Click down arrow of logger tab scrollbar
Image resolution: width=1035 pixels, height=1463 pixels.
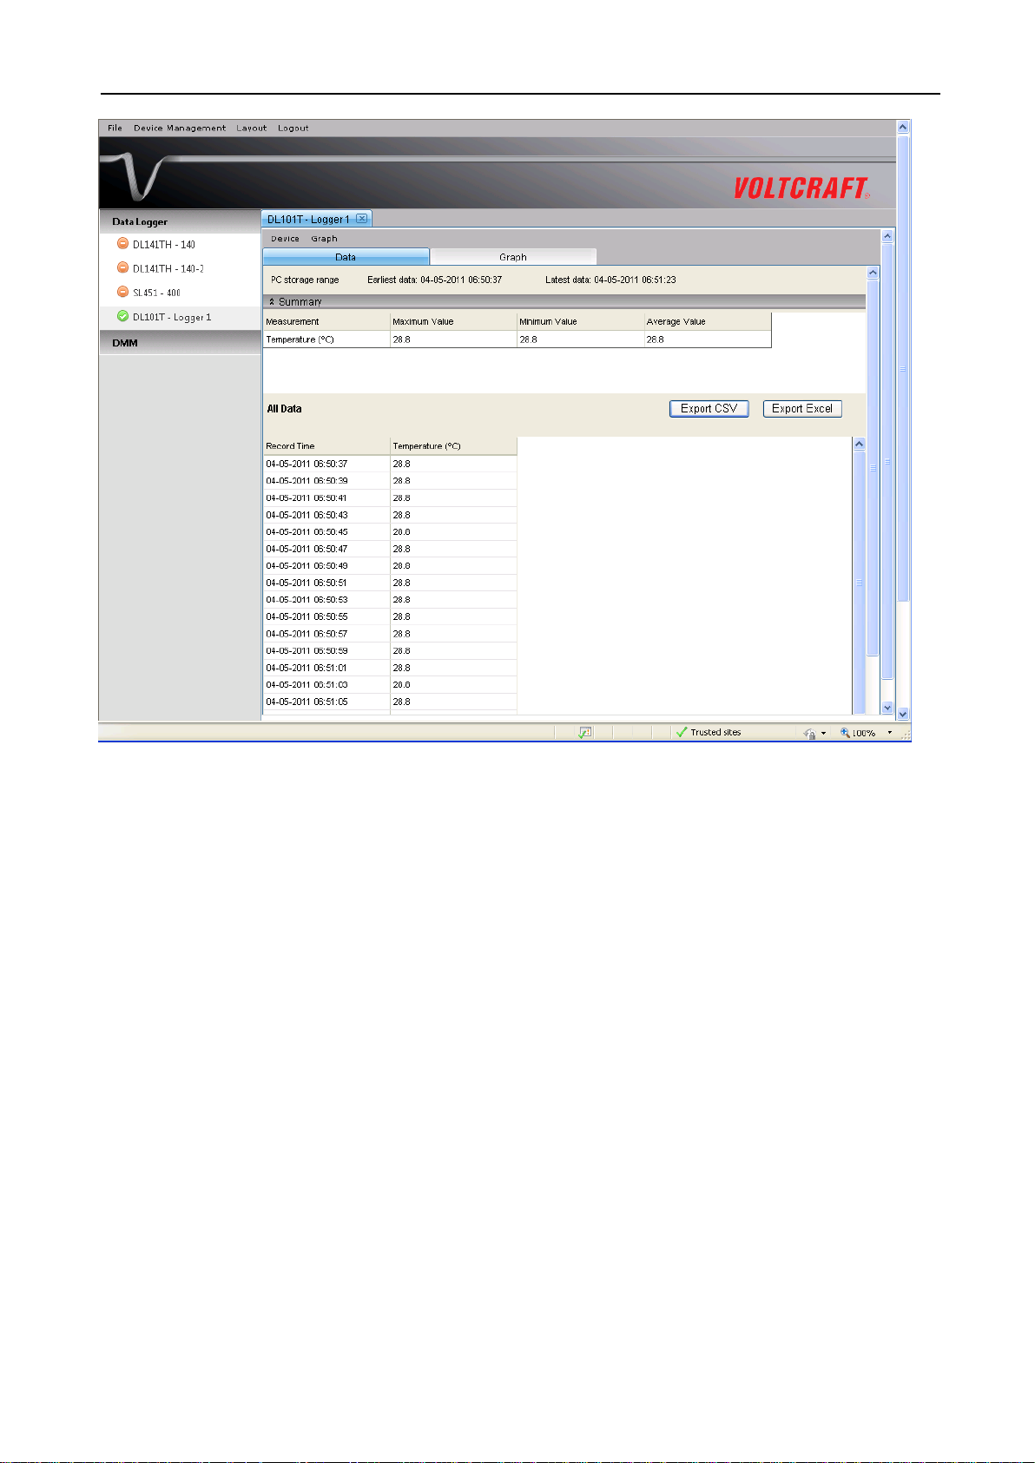(x=887, y=708)
